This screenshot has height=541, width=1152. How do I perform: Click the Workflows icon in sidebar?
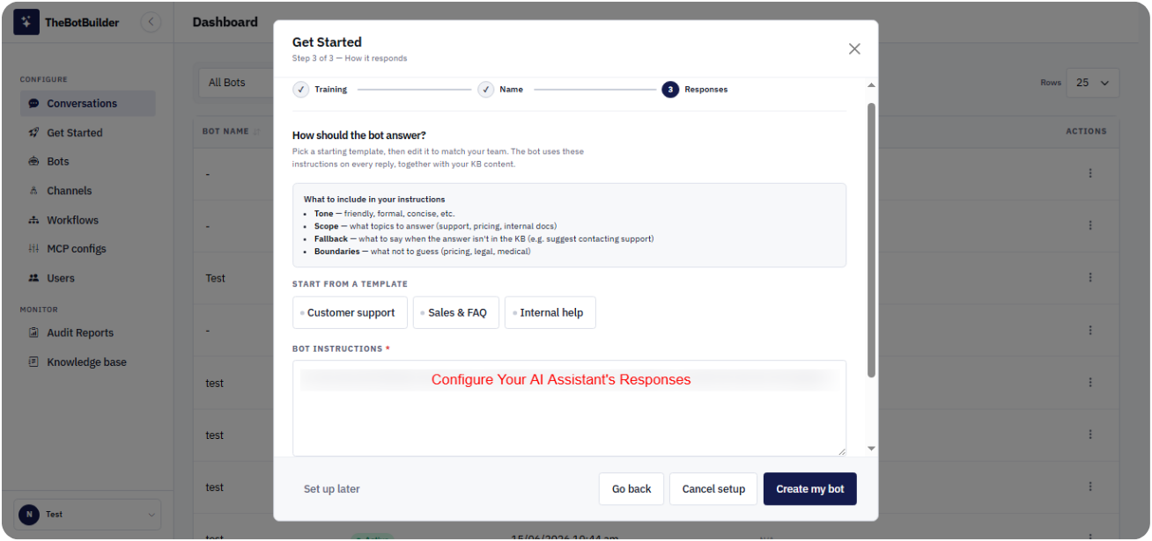[x=33, y=220]
